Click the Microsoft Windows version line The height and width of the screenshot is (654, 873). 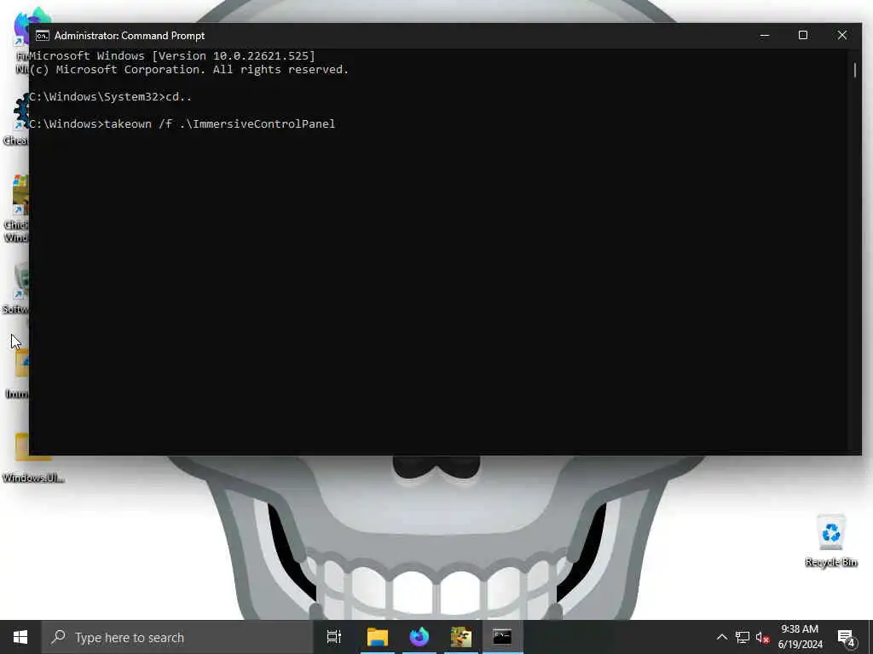(172, 55)
